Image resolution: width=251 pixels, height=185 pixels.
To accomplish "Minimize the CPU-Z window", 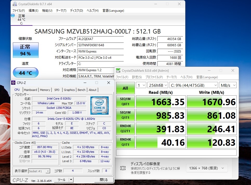I will 85,83.
